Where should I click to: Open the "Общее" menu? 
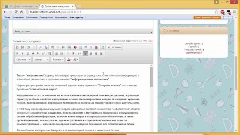tap(7, 18)
